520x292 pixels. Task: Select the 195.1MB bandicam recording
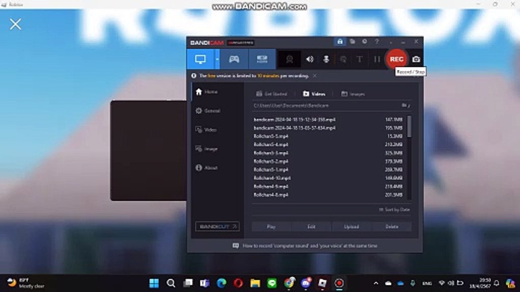tap(328, 128)
